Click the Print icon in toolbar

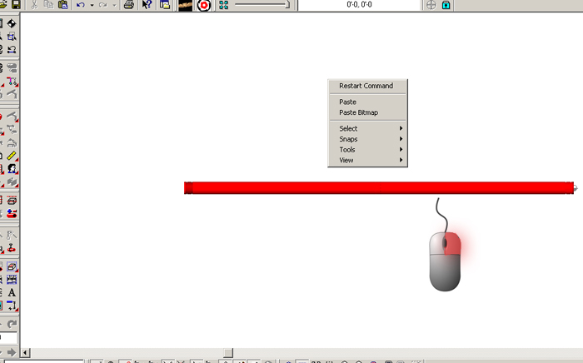128,5
